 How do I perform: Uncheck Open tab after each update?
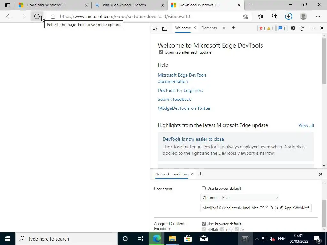pos(161,52)
